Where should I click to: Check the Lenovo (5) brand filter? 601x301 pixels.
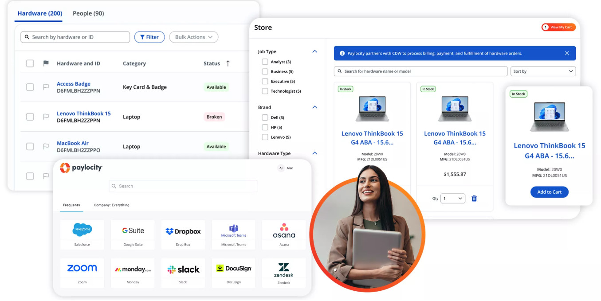tap(265, 137)
